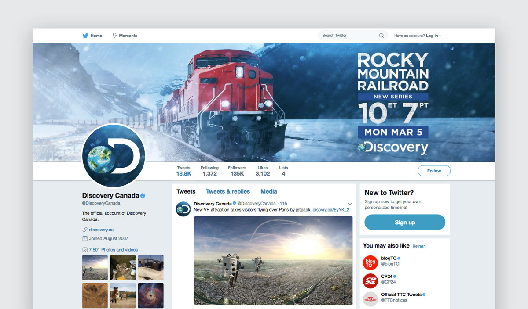Open the discvry.ca/EyYKL2 link in the tweet
This screenshot has width=528, height=309.
click(x=331, y=210)
